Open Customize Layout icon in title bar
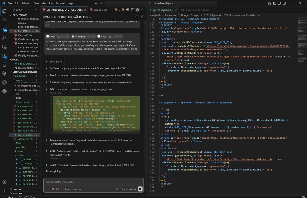Image resolution: width=307 pixels, height=198 pixels. click(270, 3)
